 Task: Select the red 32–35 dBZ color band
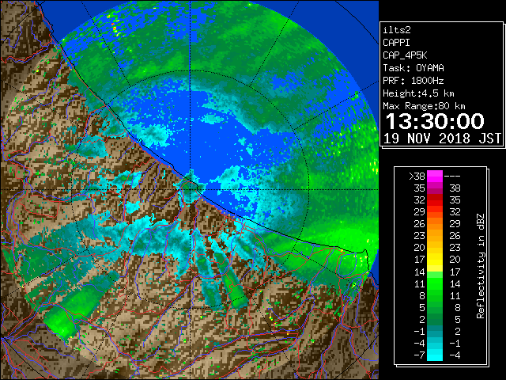[x=435, y=200]
